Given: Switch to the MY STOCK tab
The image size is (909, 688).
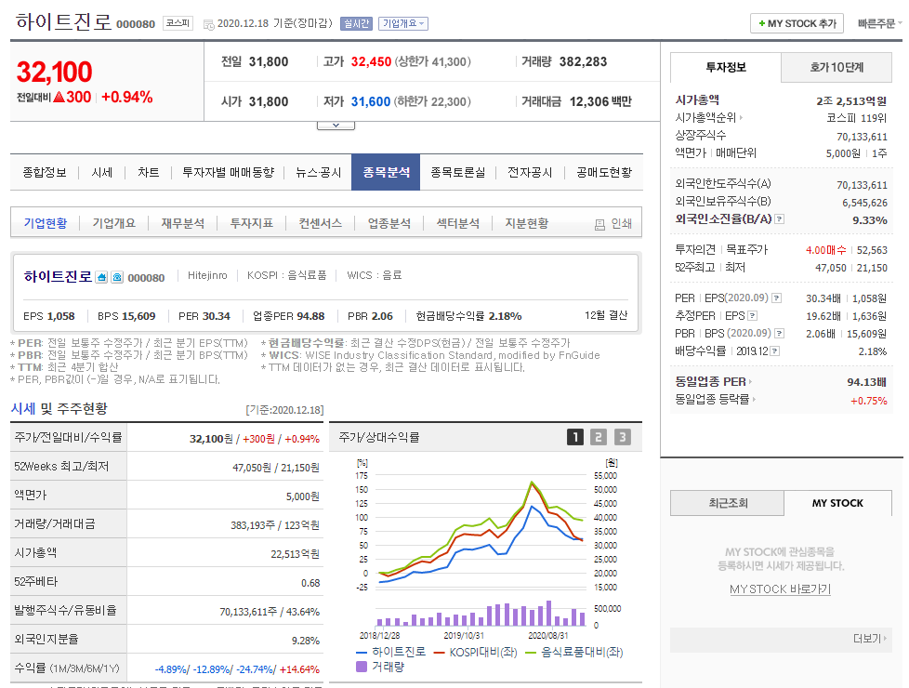Looking at the screenshot, I should pyautogui.click(x=837, y=503).
